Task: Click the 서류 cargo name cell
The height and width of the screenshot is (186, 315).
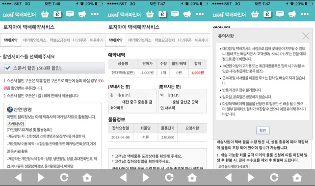Action: tap(145, 137)
